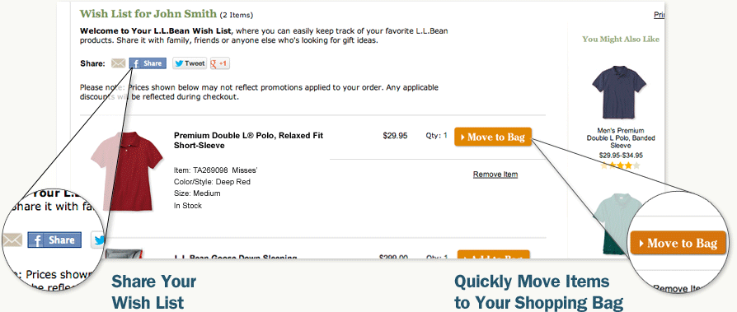This screenshot has width=737, height=312.
Task: Click the sleeping bag product thumbnail
Action: point(123,254)
